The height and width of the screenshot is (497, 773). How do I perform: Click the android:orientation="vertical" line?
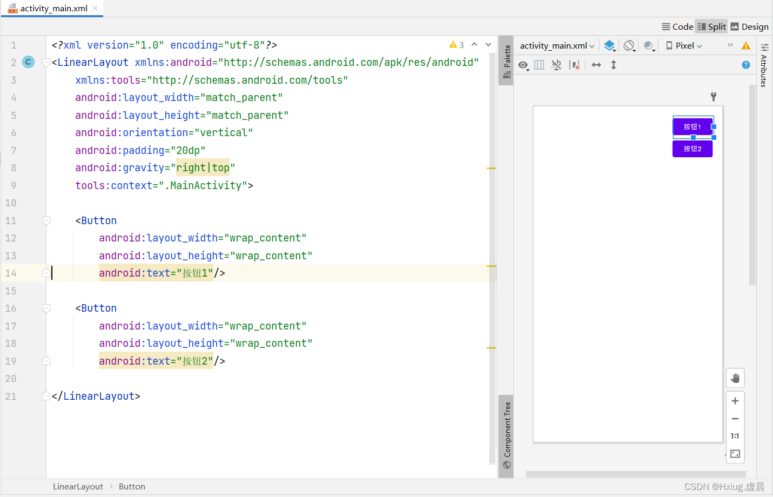[x=164, y=133]
